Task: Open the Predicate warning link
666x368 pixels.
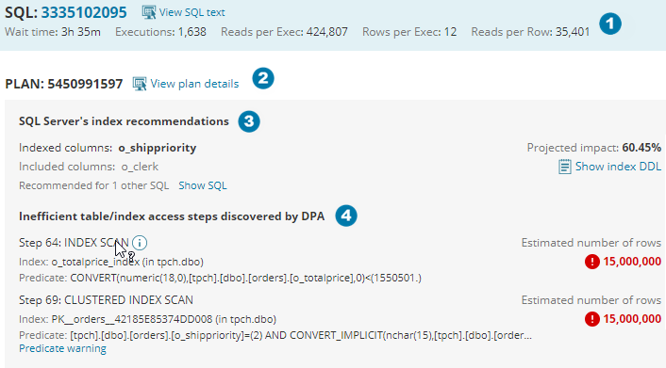Action: tap(63, 348)
